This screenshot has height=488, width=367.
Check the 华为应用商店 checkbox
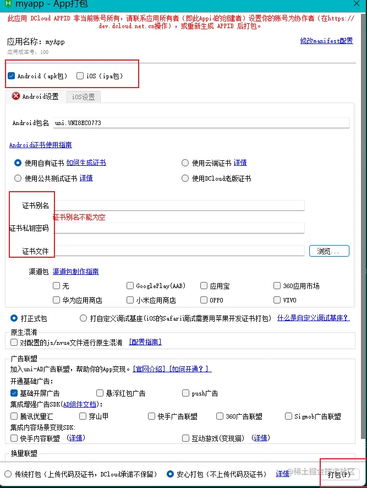56,300
